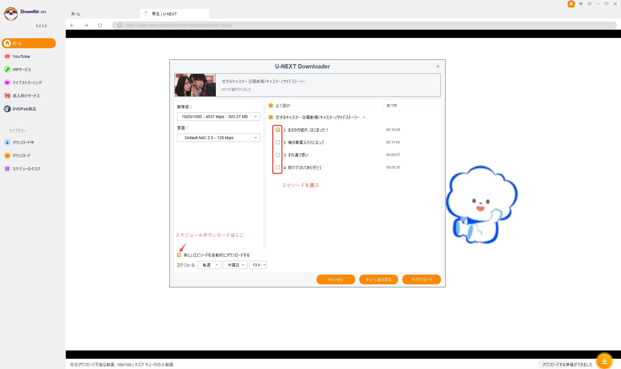Switch to the 再生 | U-NEXT tab
Viewport: 621px width, 369px height.
pos(174,14)
